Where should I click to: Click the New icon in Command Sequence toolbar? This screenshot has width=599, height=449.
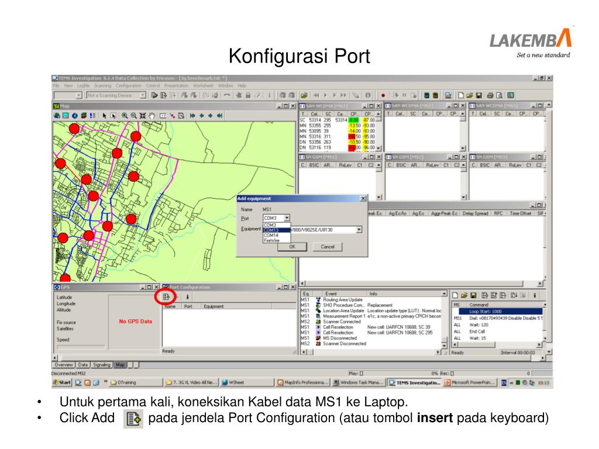[455, 295]
